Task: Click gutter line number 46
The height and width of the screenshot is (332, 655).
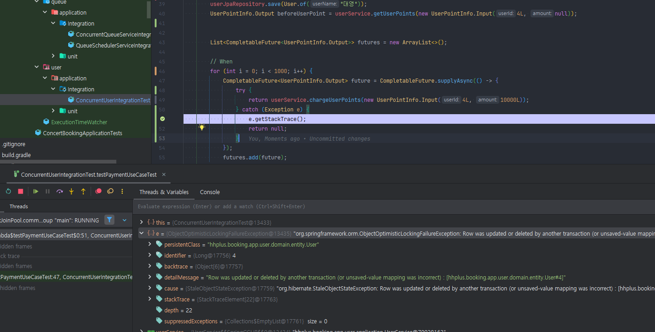Action: 162,71
